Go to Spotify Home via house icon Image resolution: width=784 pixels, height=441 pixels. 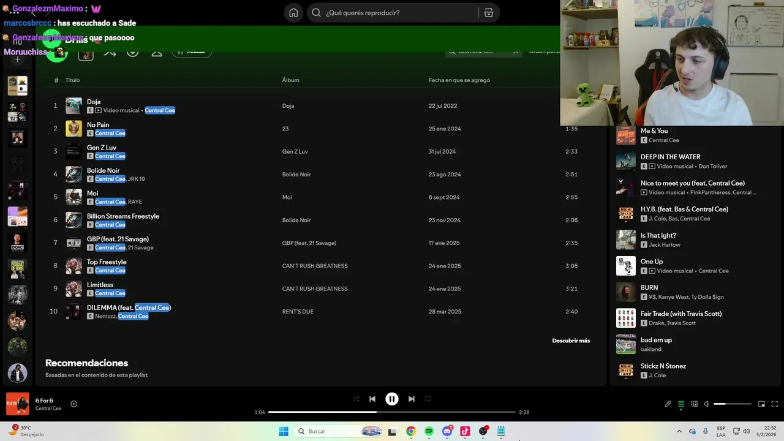293,13
